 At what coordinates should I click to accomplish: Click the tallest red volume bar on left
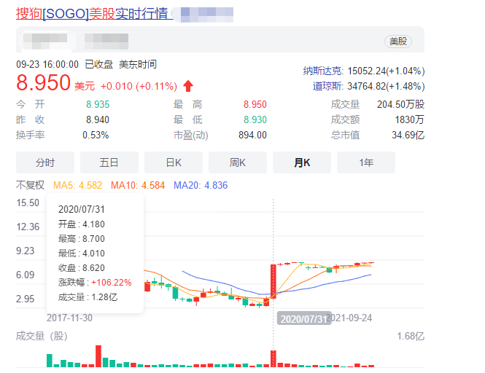(98, 356)
